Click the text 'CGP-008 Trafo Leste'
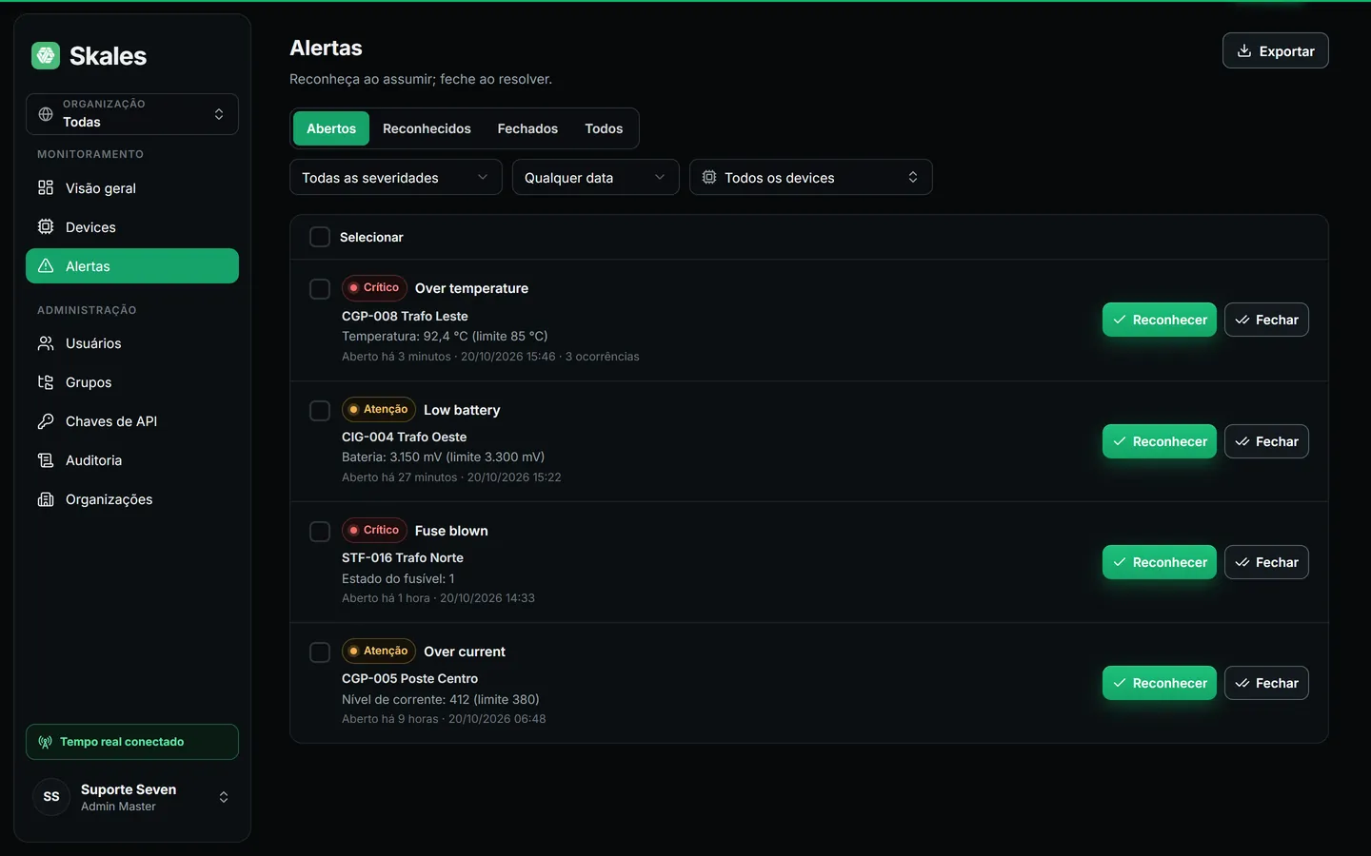Viewport: 1371px width, 856px height. tap(405, 316)
